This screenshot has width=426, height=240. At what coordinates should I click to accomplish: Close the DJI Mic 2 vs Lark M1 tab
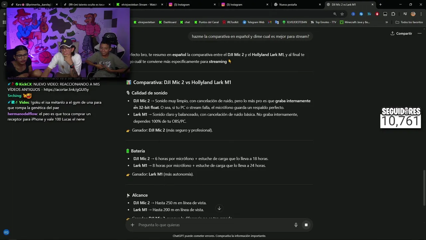tap(372, 5)
